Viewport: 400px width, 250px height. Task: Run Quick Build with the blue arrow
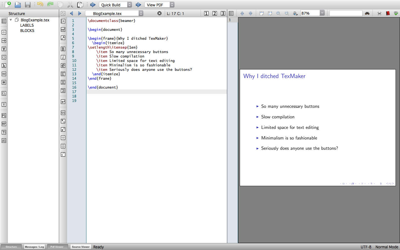(93, 5)
